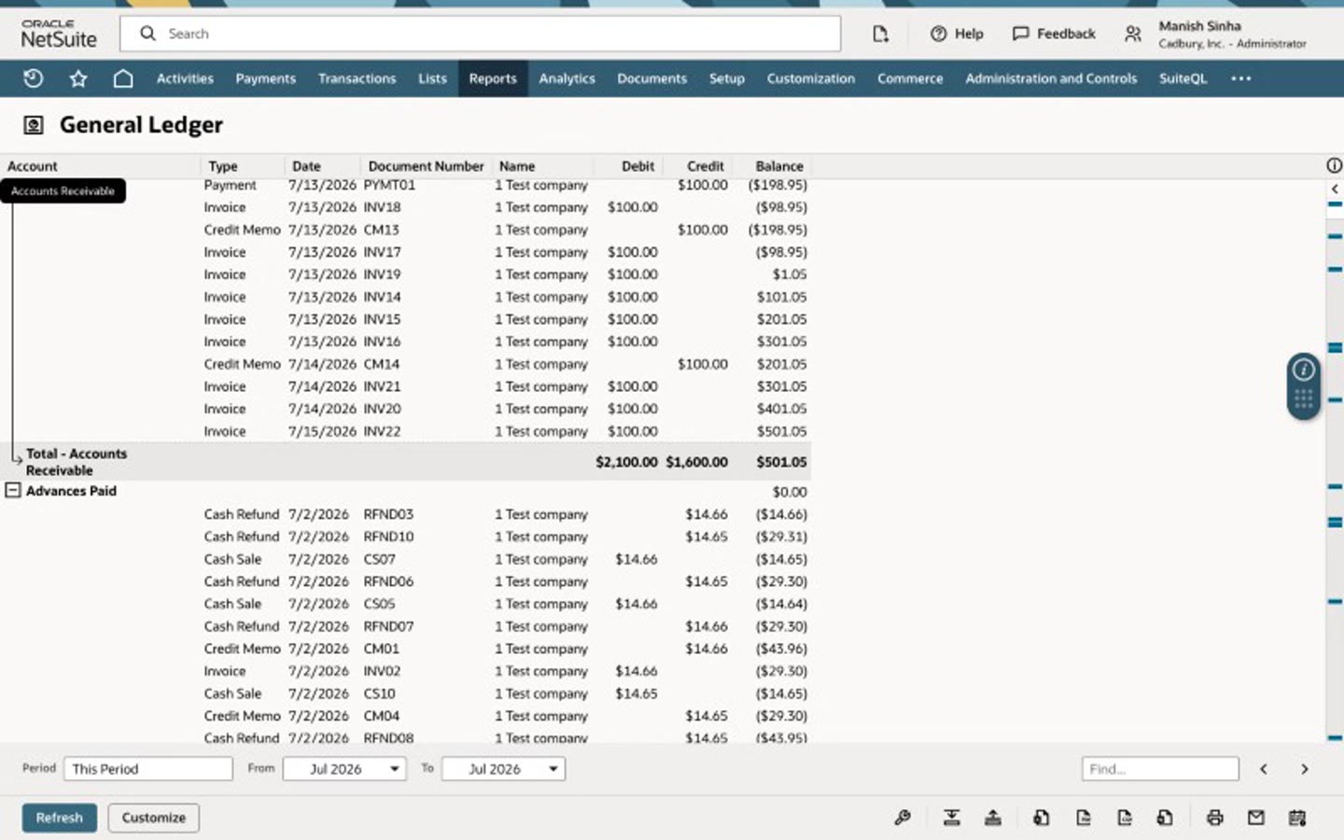This screenshot has width=1344, height=840.
Task: Open the SuiteQL menu
Action: click(1183, 78)
